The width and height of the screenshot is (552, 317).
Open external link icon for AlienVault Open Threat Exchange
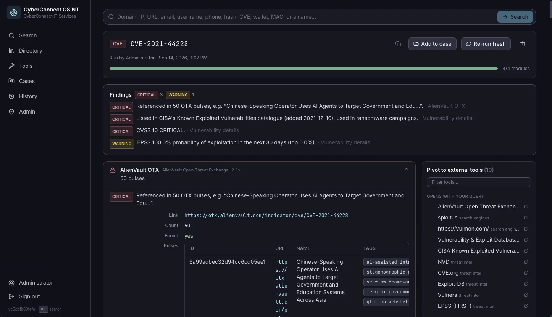(x=526, y=207)
